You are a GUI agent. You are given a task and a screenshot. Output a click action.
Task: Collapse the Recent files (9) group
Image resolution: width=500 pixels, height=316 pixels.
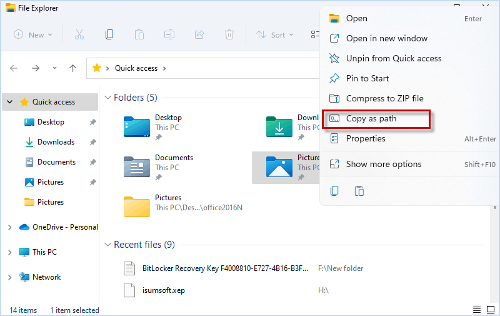click(x=107, y=245)
